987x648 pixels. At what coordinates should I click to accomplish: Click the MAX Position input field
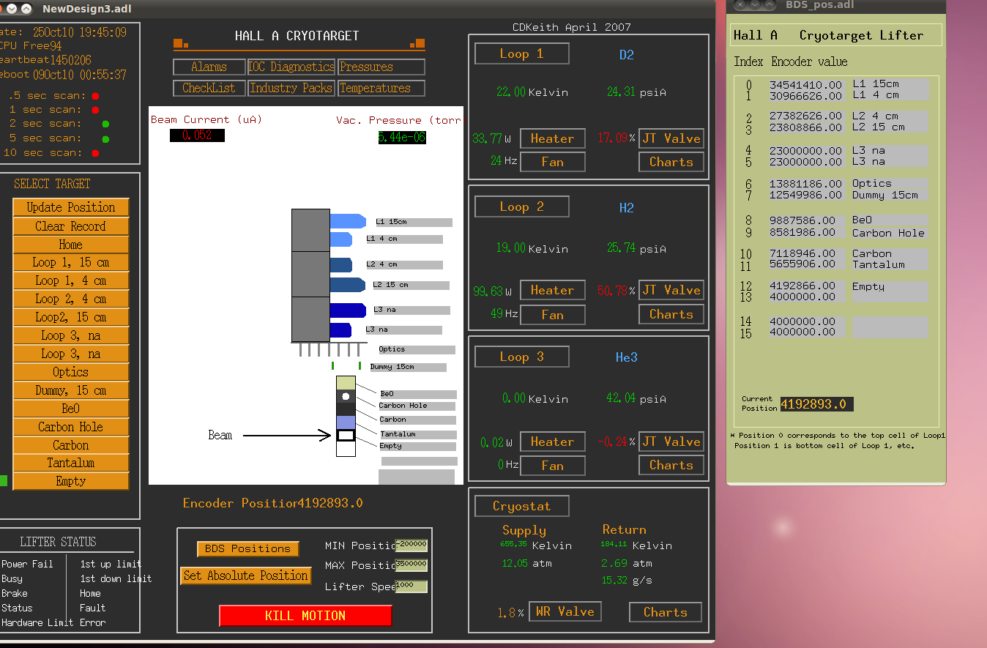pos(411,565)
